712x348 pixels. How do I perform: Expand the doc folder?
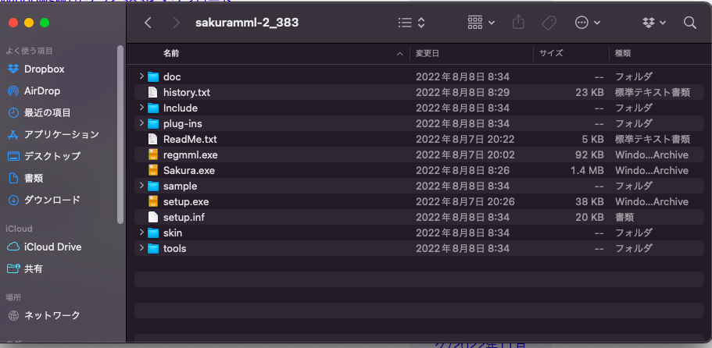[x=141, y=76]
